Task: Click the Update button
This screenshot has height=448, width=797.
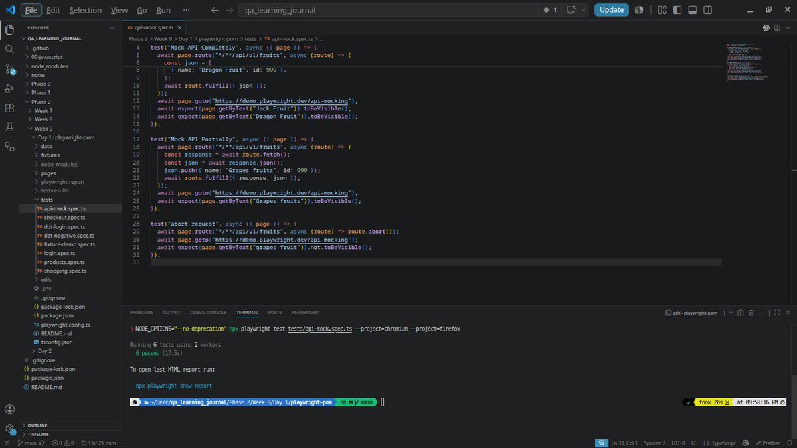Action: [611, 10]
